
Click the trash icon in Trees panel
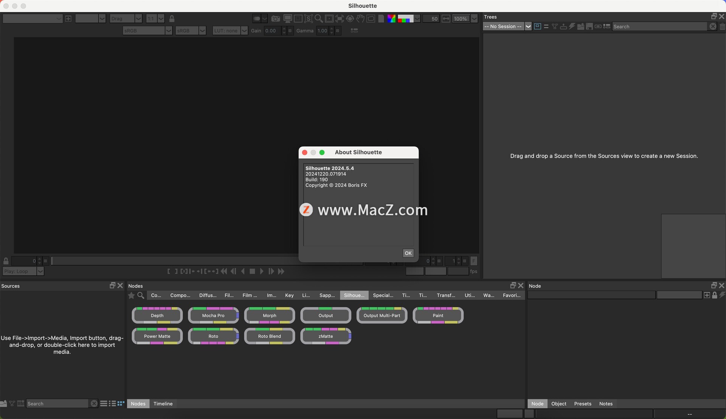[x=722, y=26]
